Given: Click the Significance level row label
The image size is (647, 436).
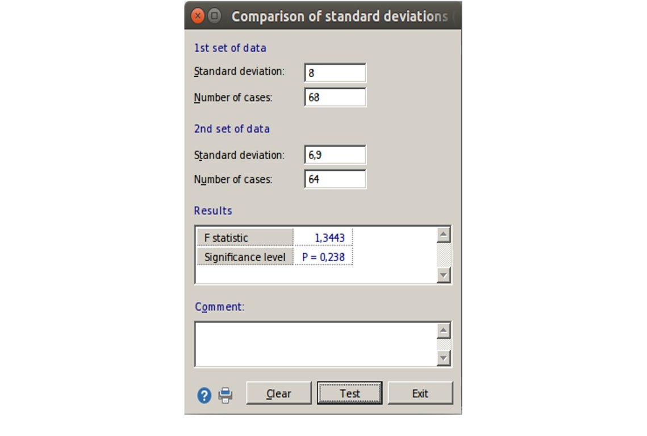Looking at the screenshot, I should tap(245, 257).
